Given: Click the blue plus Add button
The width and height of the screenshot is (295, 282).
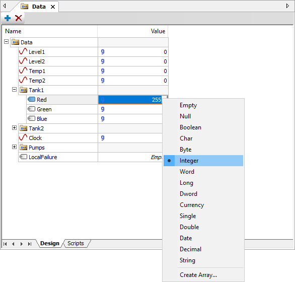Looking at the screenshot, I should click(8, 18).
